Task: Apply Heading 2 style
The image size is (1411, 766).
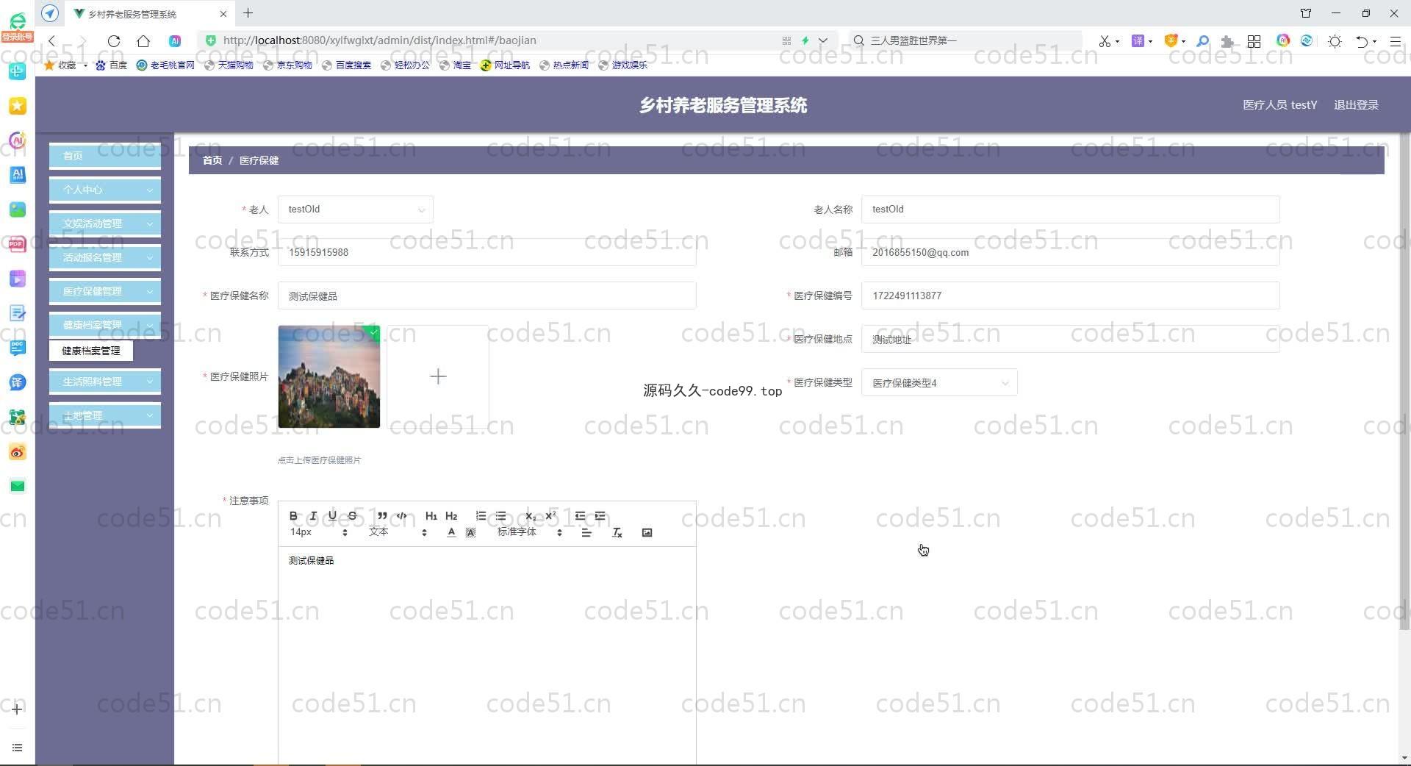Action: [451, 516]
